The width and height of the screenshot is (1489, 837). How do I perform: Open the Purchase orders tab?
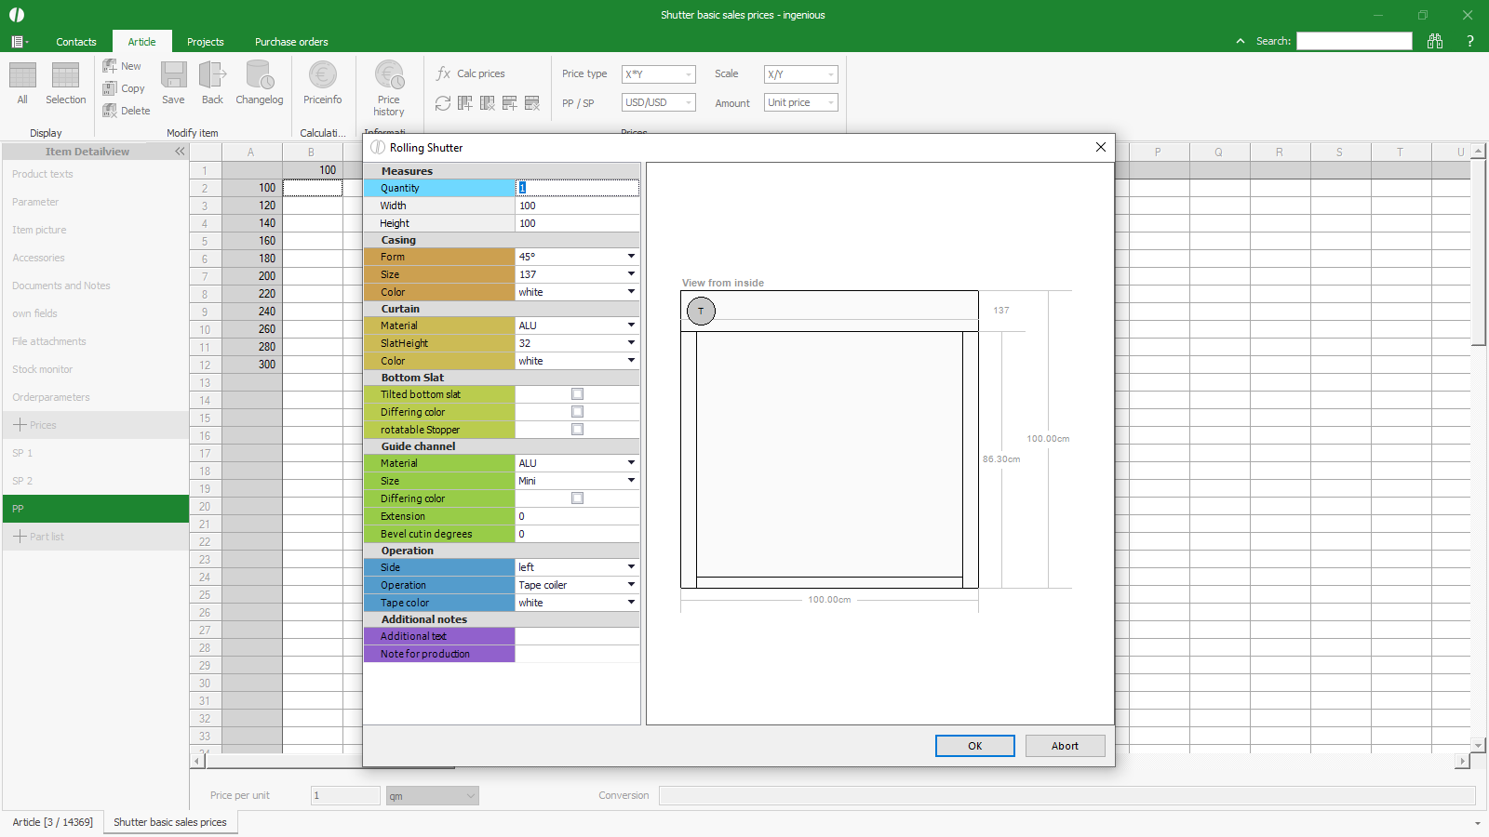pyautogui.click(x=291, y=42)
